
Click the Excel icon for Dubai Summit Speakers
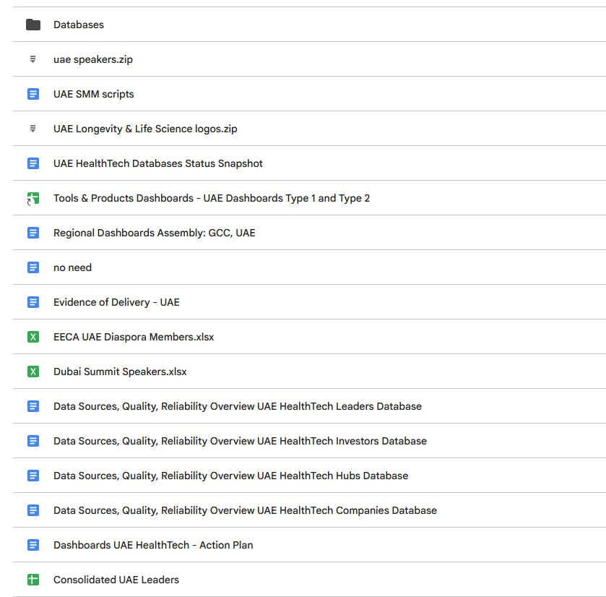(x=33, y=371)
